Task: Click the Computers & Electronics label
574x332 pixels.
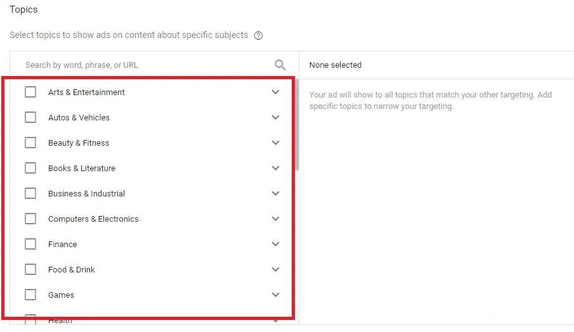Action: pos(93,219)
